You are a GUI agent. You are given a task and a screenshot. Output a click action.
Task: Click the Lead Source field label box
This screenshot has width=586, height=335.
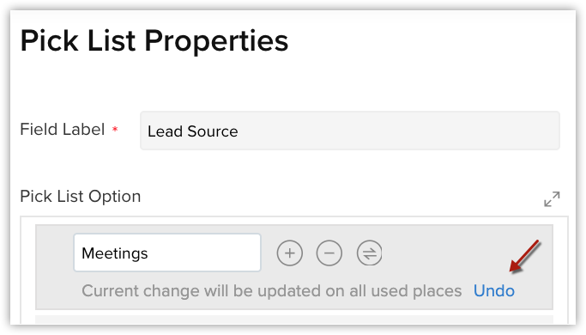350,131
